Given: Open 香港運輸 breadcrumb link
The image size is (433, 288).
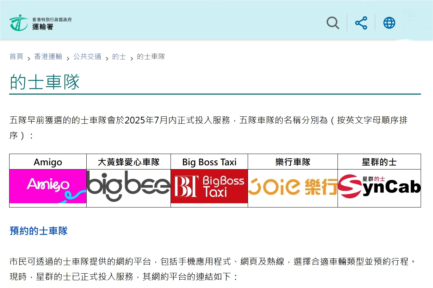Looking at the screenshot, I should tap(48, 57).
